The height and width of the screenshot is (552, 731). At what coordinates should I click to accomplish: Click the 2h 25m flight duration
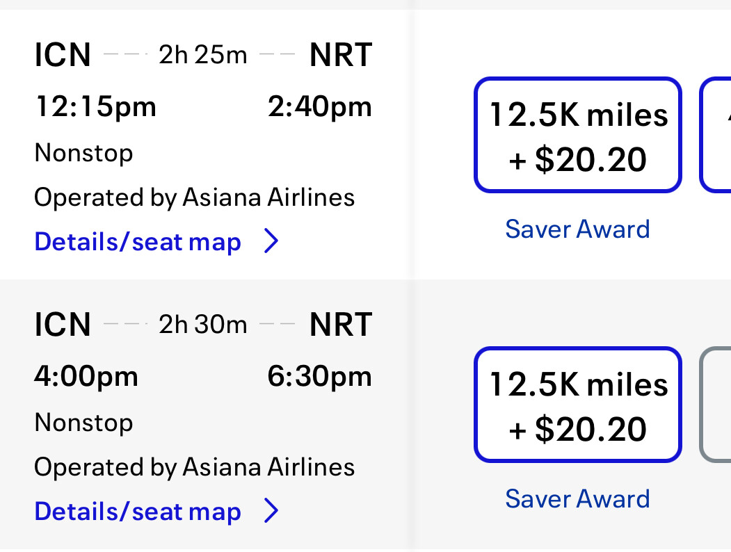coord(202,55)
